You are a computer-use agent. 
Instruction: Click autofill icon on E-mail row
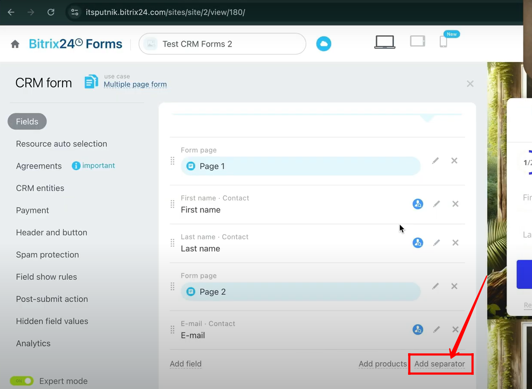418,329
